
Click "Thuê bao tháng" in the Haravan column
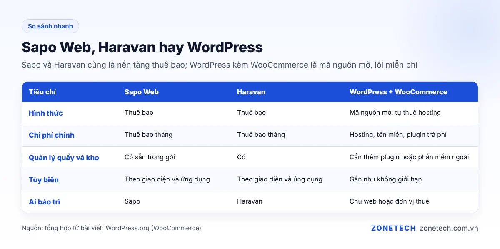[x=261, y=135]
